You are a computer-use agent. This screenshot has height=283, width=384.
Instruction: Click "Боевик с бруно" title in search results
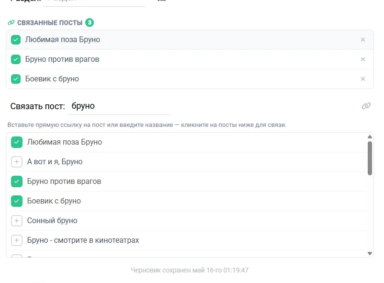pos(54,201)
